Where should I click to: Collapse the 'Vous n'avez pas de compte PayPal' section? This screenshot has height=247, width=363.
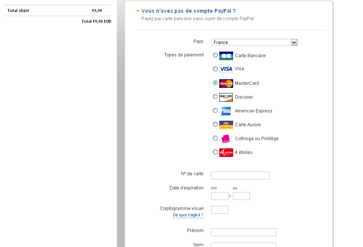(x=138, y=11)
